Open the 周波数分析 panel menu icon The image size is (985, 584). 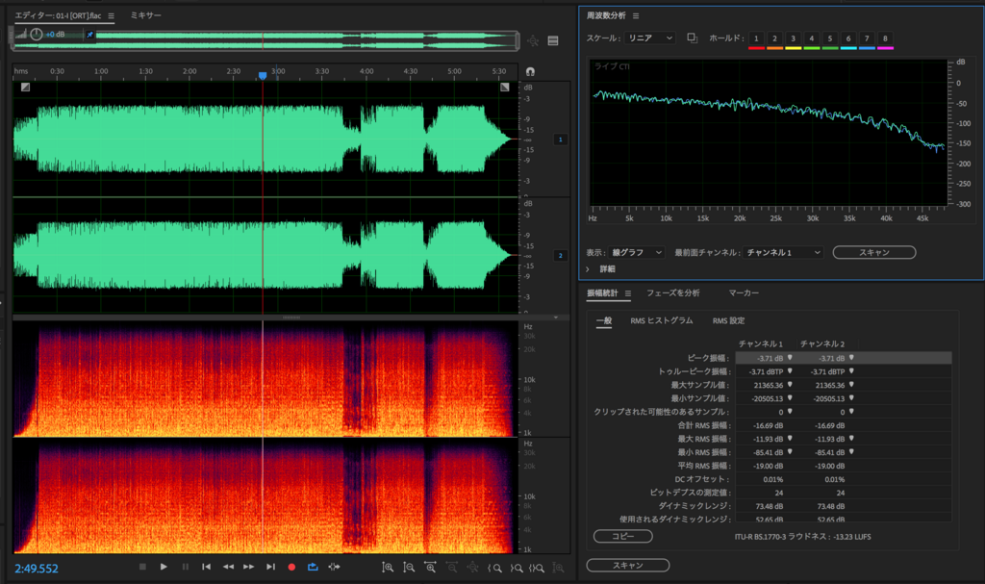[636, 15]
